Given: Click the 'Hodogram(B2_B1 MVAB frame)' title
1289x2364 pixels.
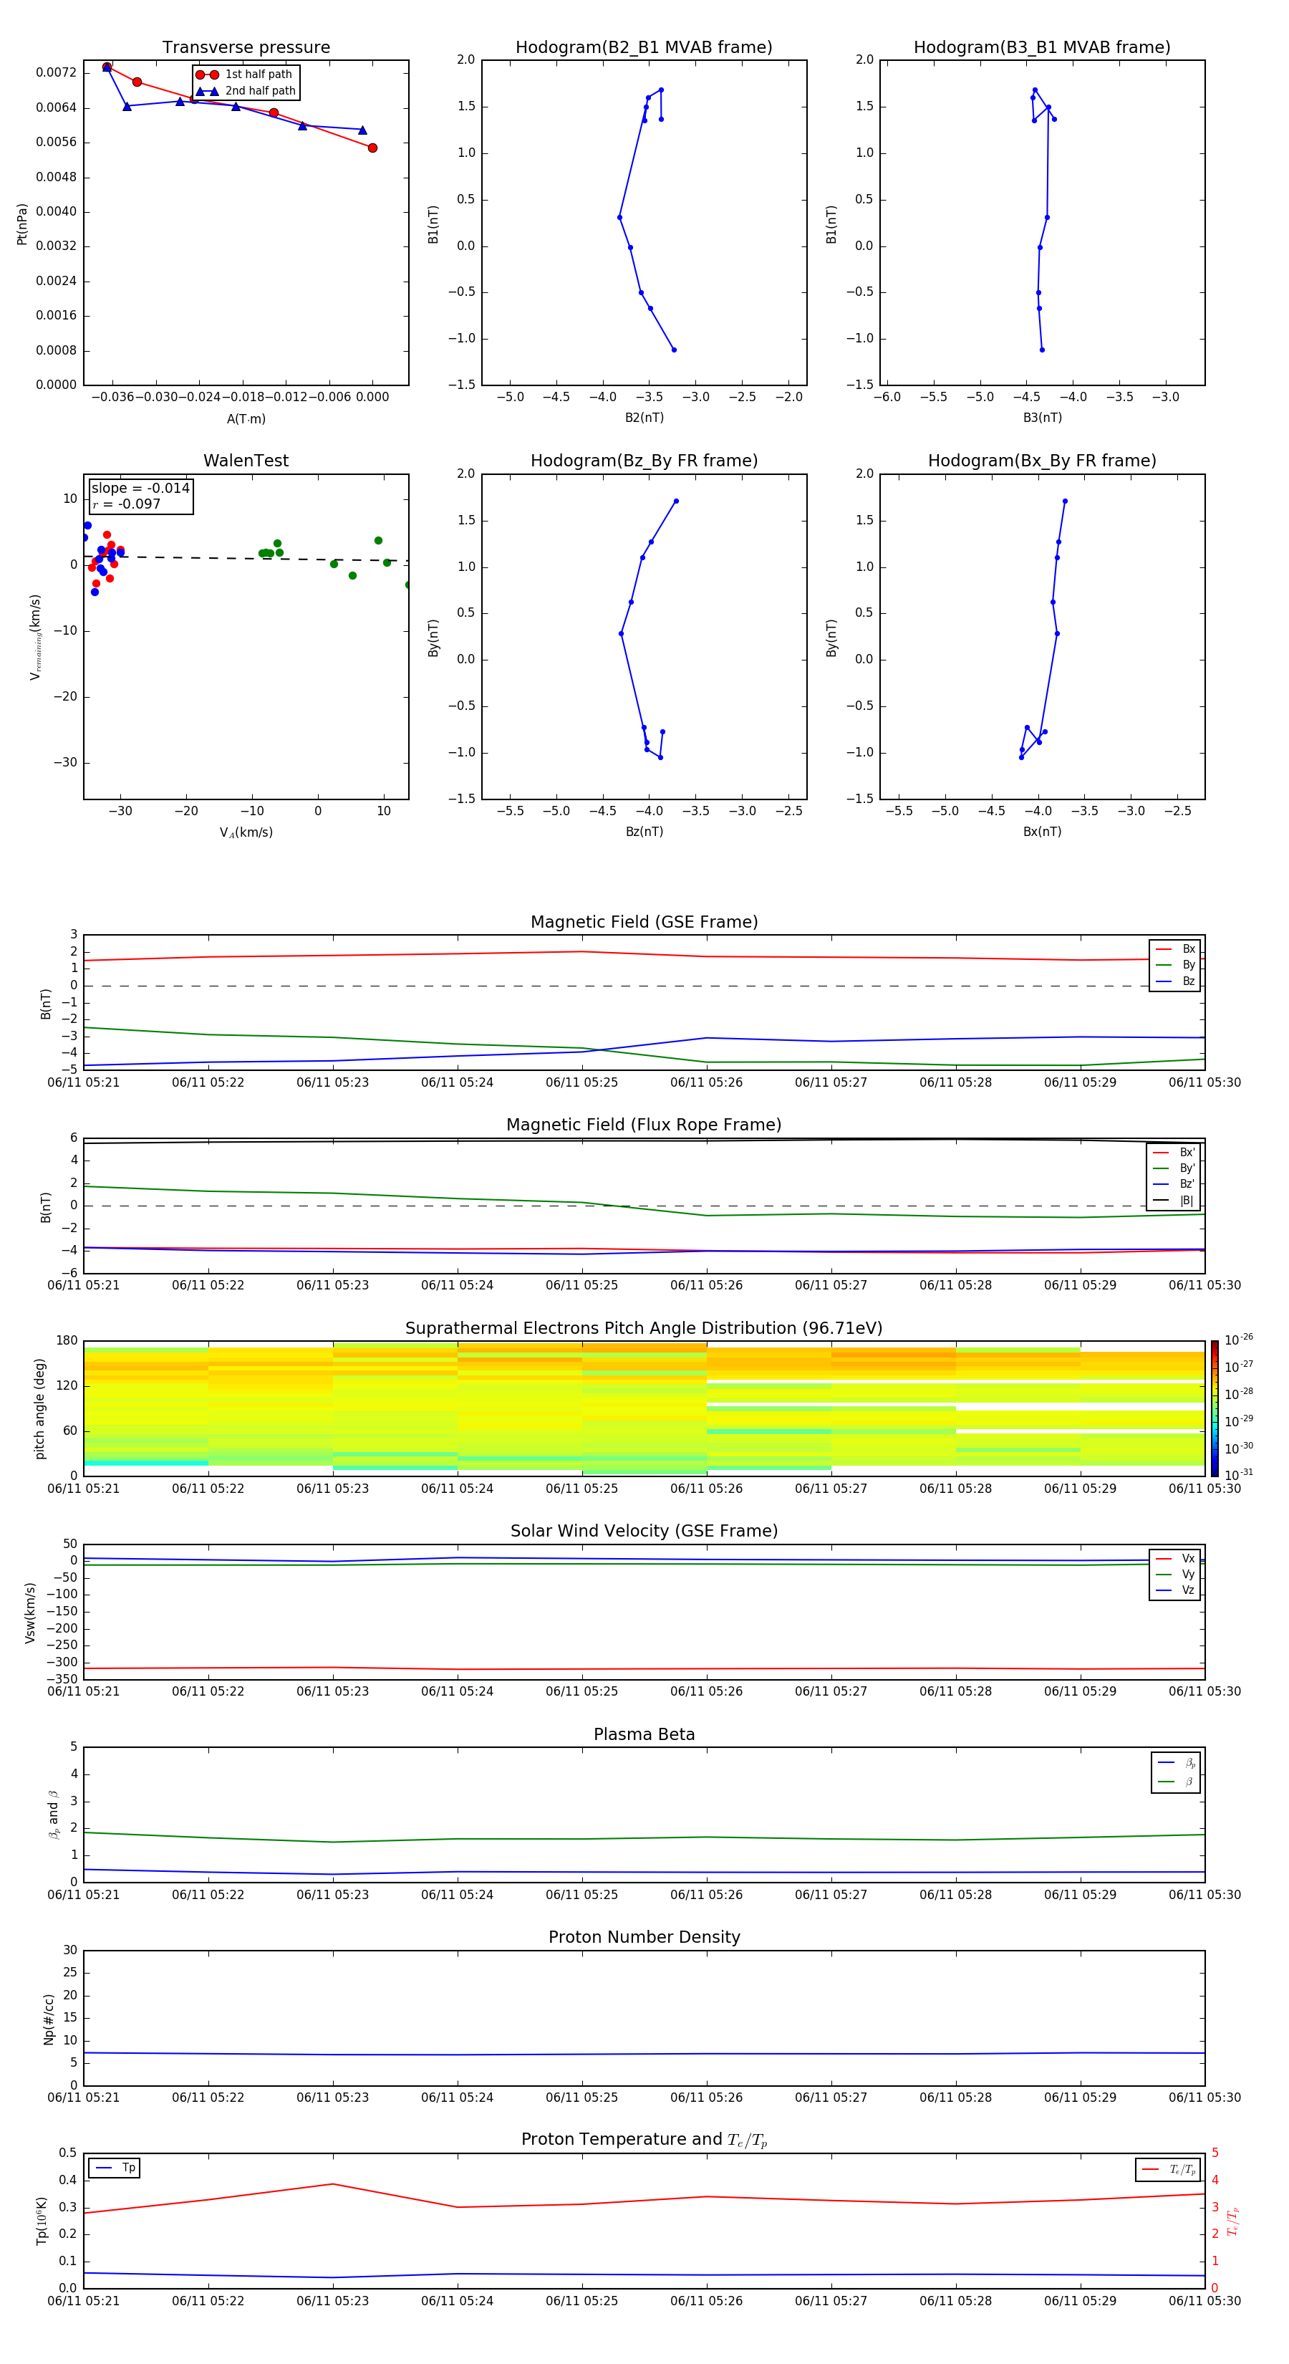Looking at the screenshot, I should coord(644,48).
